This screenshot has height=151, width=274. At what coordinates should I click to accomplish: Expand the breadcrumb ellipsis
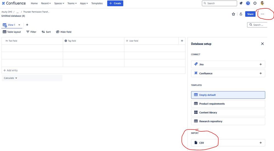18,12
